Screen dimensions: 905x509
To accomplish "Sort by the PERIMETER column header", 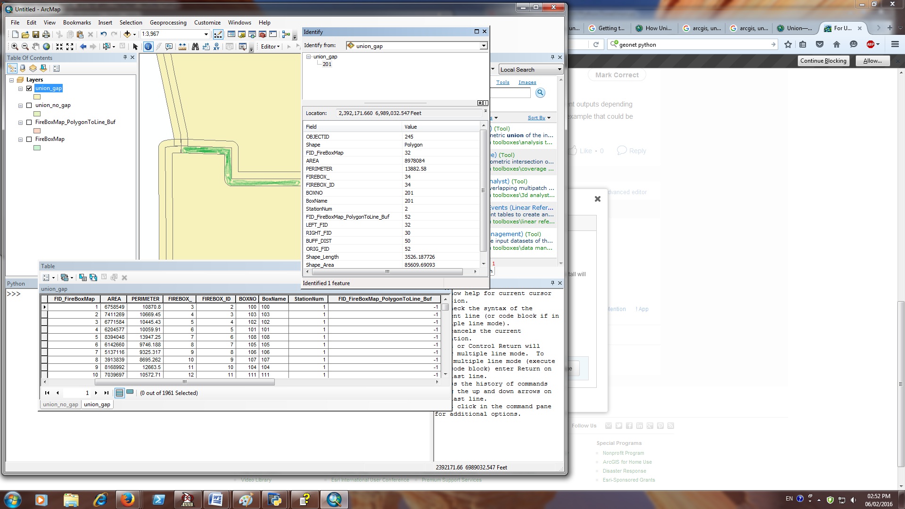I will tap(145, 299).
